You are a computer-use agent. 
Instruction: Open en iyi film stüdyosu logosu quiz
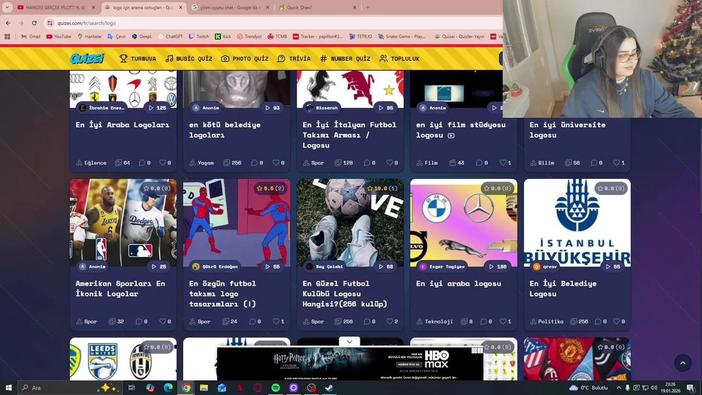tap(461, 129)
